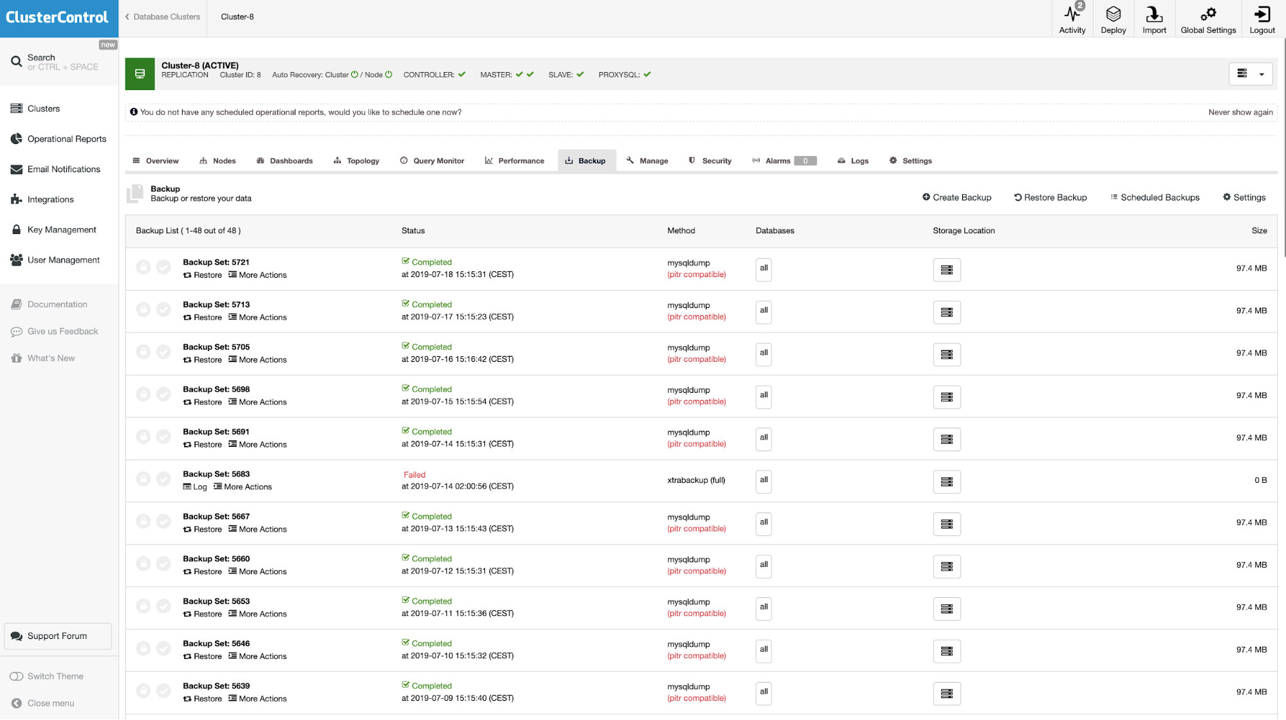The height and width of the screenshot is (720, 1286).
Task: Open the Security tab
Action: (710, 161)
